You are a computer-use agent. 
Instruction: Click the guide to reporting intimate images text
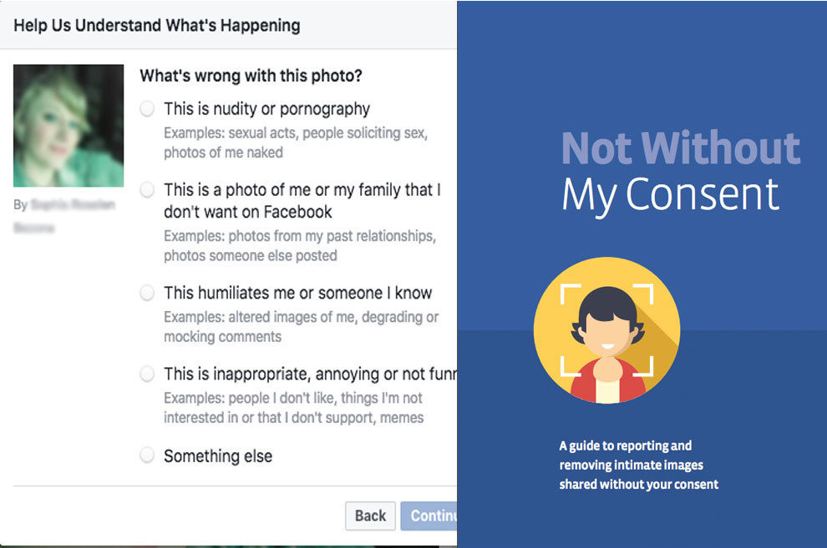tap(638, 465)
